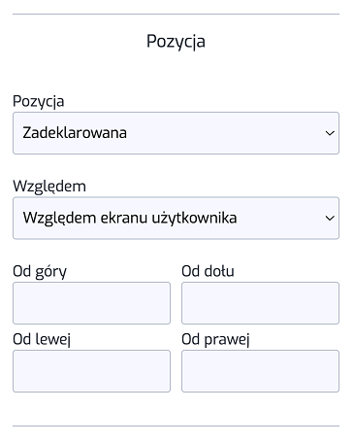Select the Od prawej label text
Image resolution: width=354 pixels, height=444 pixels.
215,339
